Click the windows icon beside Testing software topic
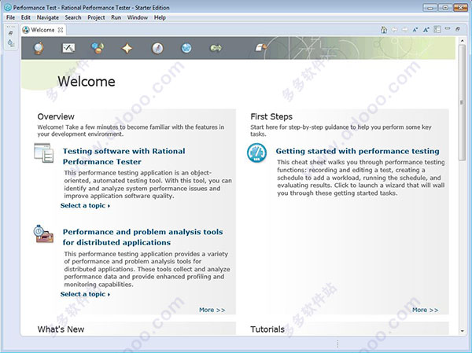The image size is (472, 353). pos(43,153)
